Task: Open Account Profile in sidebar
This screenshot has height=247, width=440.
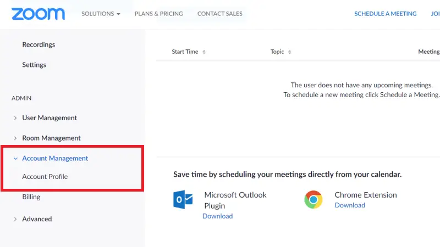Action: point(45,177)
